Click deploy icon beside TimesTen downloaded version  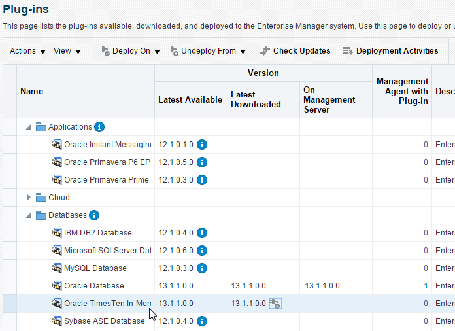point(275,304)
